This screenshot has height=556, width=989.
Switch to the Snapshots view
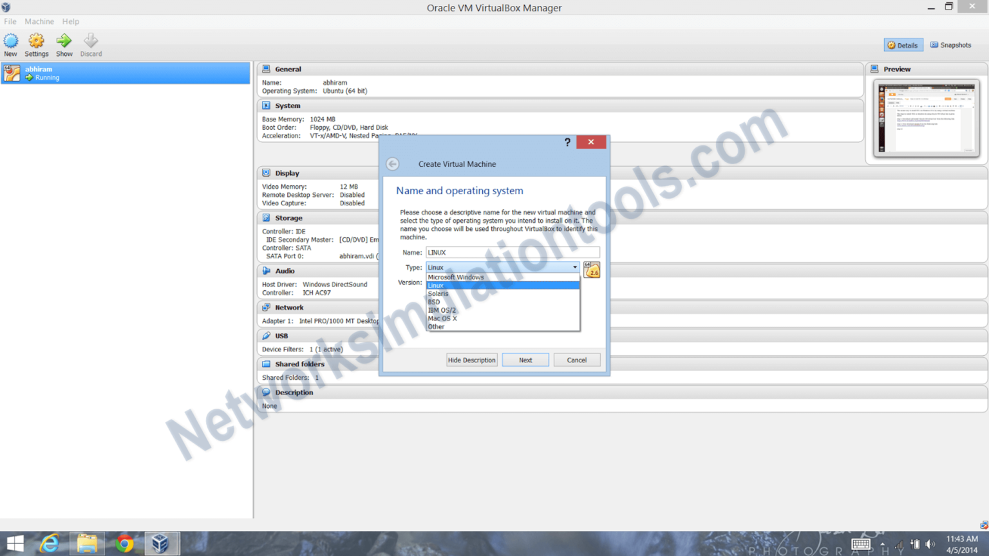951,44
